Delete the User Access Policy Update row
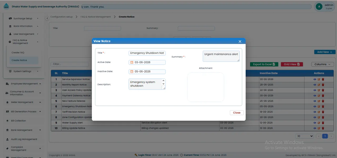 point(323,90)
